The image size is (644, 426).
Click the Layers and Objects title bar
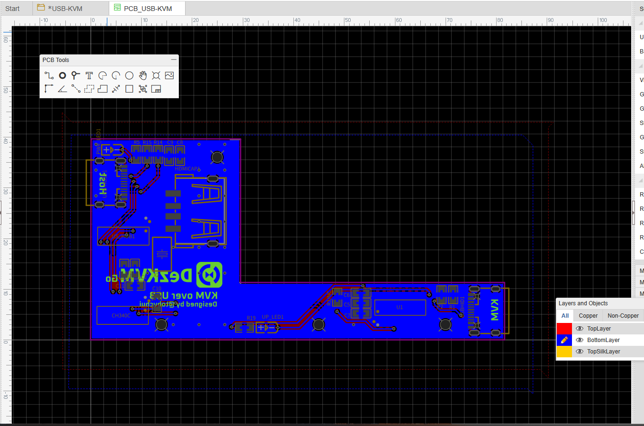tap(600, 303)
